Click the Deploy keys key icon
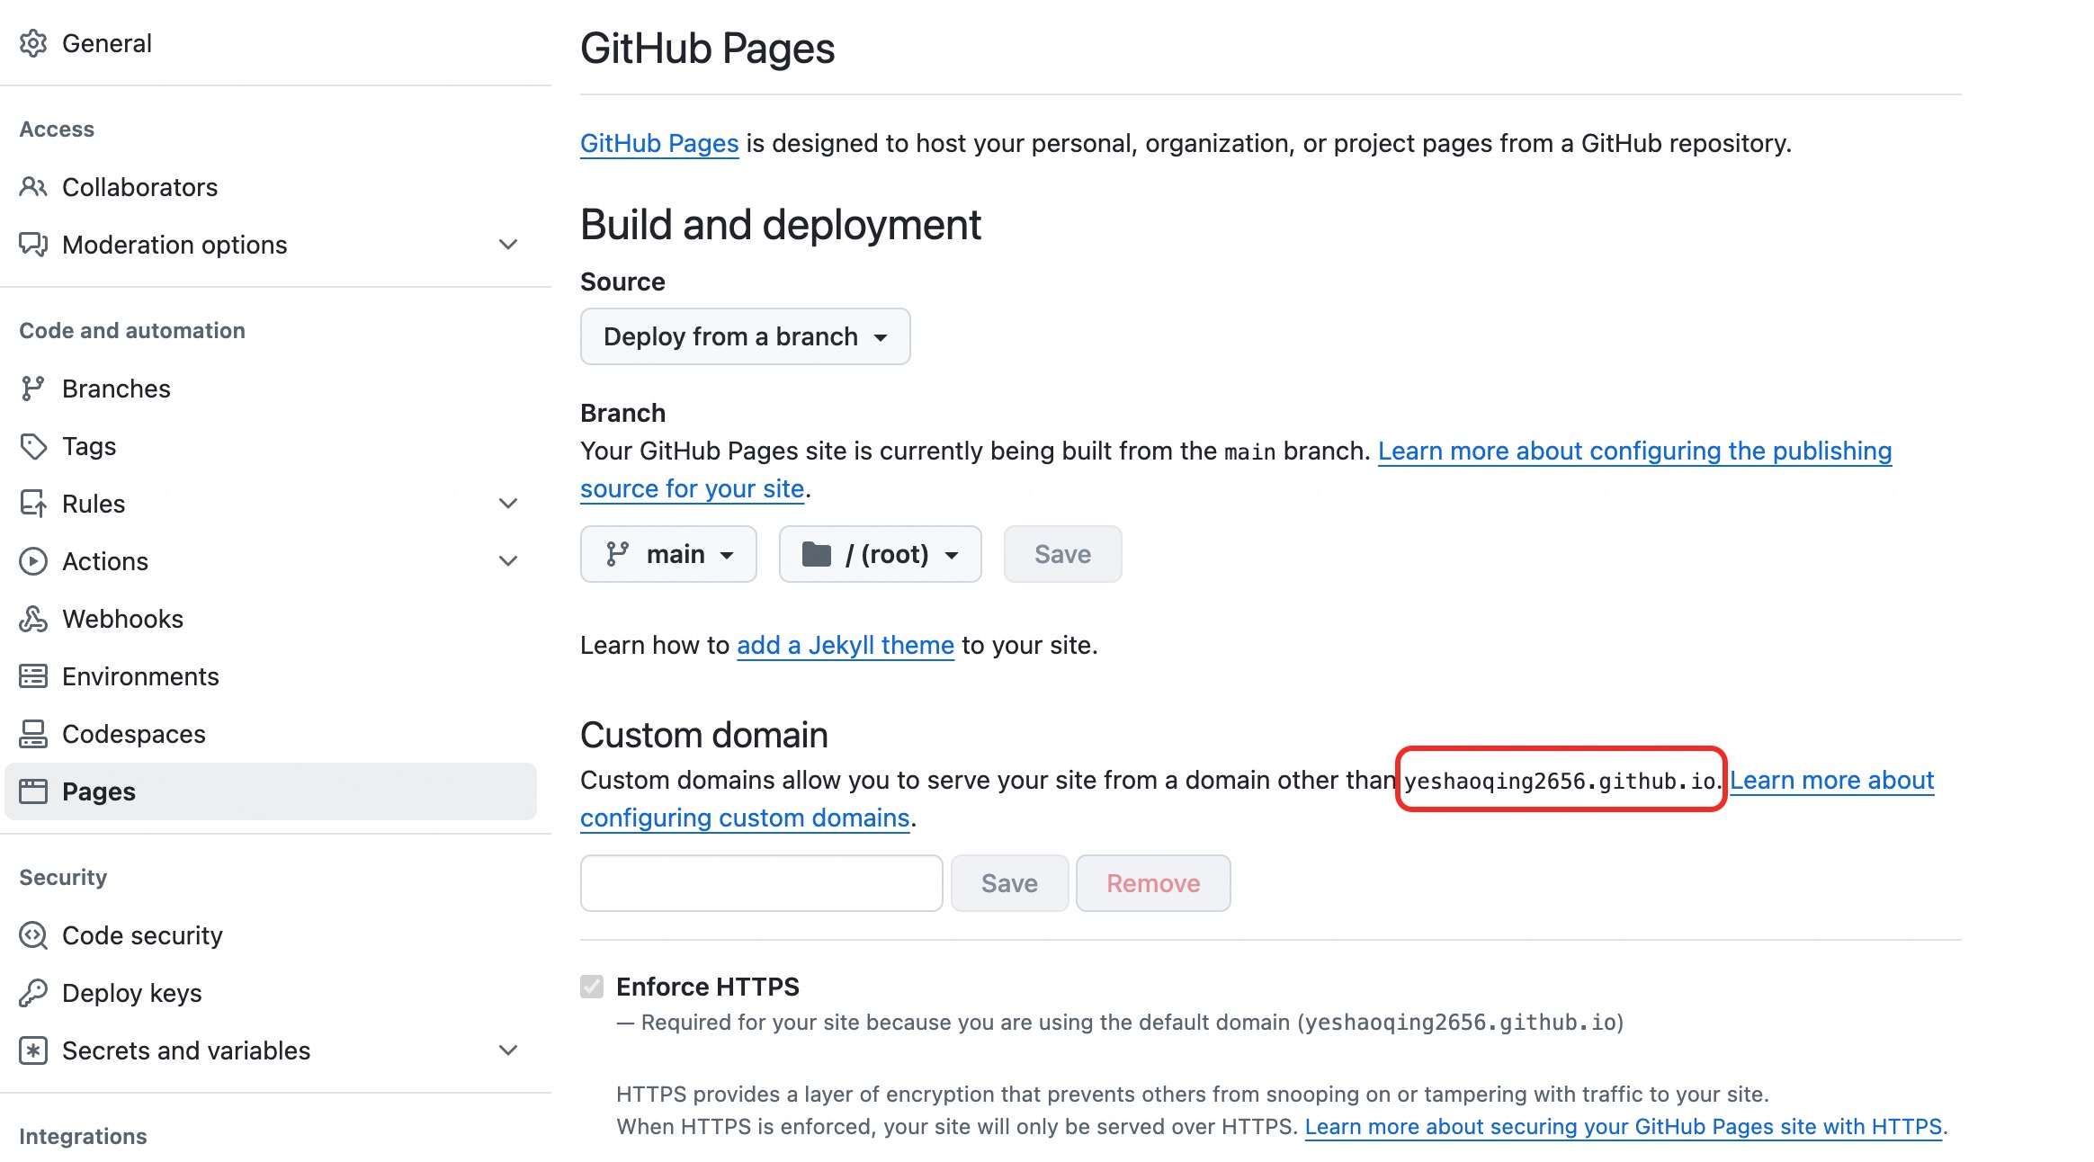This screenshot has width=2094, height=1162. pyautogui.click(x=33, y=993)
